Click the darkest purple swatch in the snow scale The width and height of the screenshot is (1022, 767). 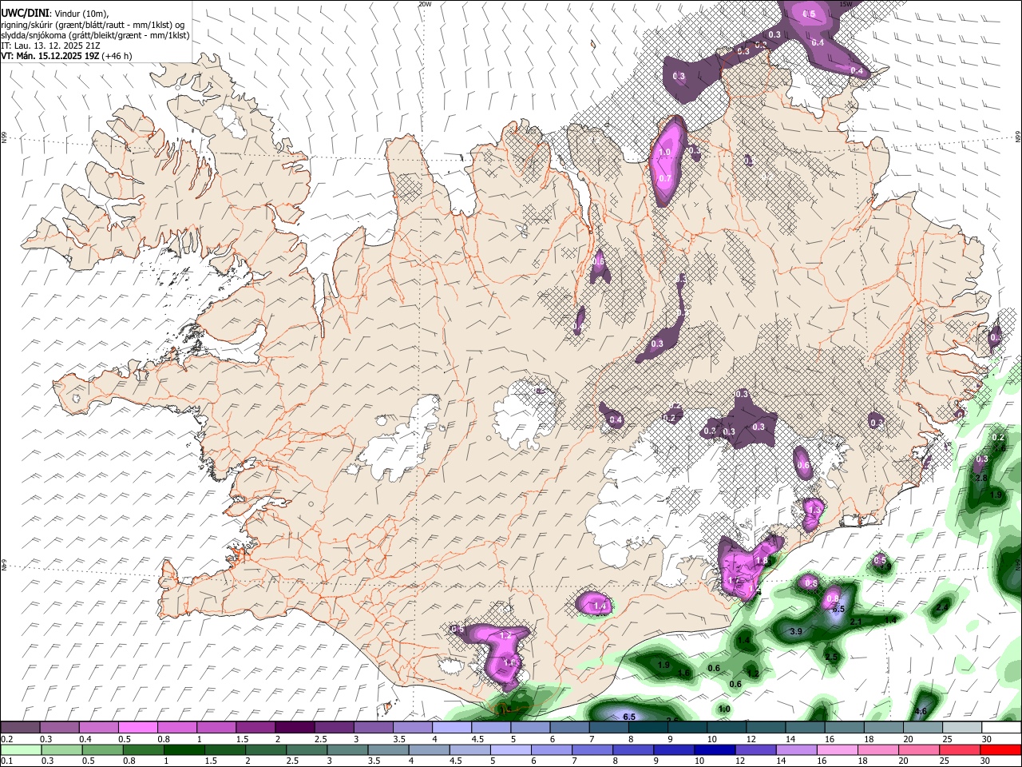(295, 726)
